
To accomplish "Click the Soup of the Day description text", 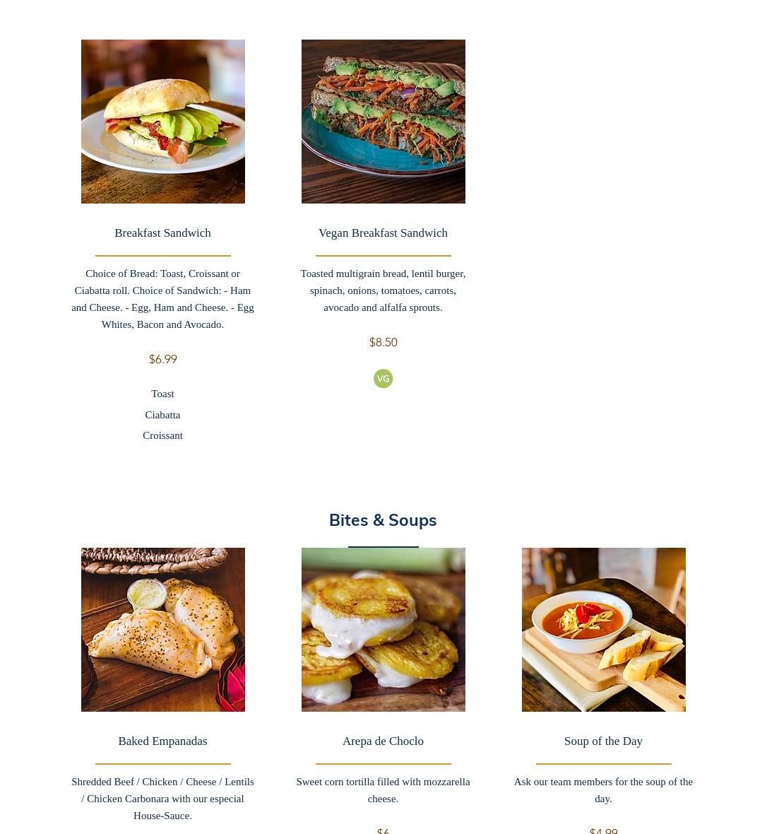I will pos(603,790).
